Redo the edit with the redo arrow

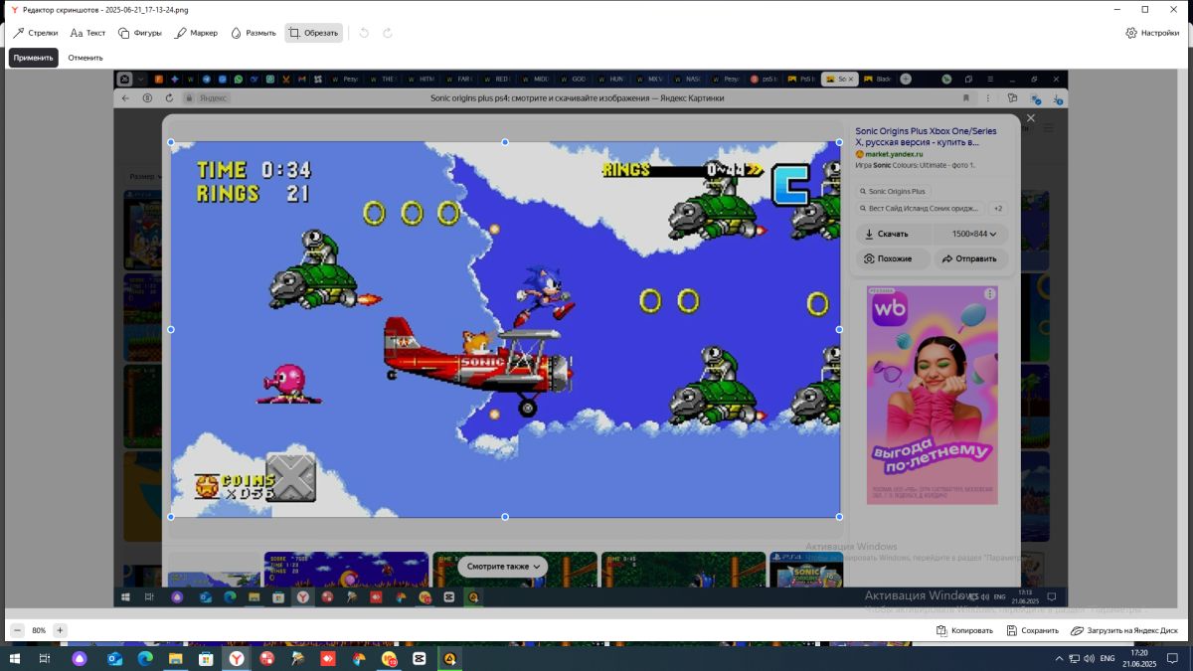click(x=388, y=33)
